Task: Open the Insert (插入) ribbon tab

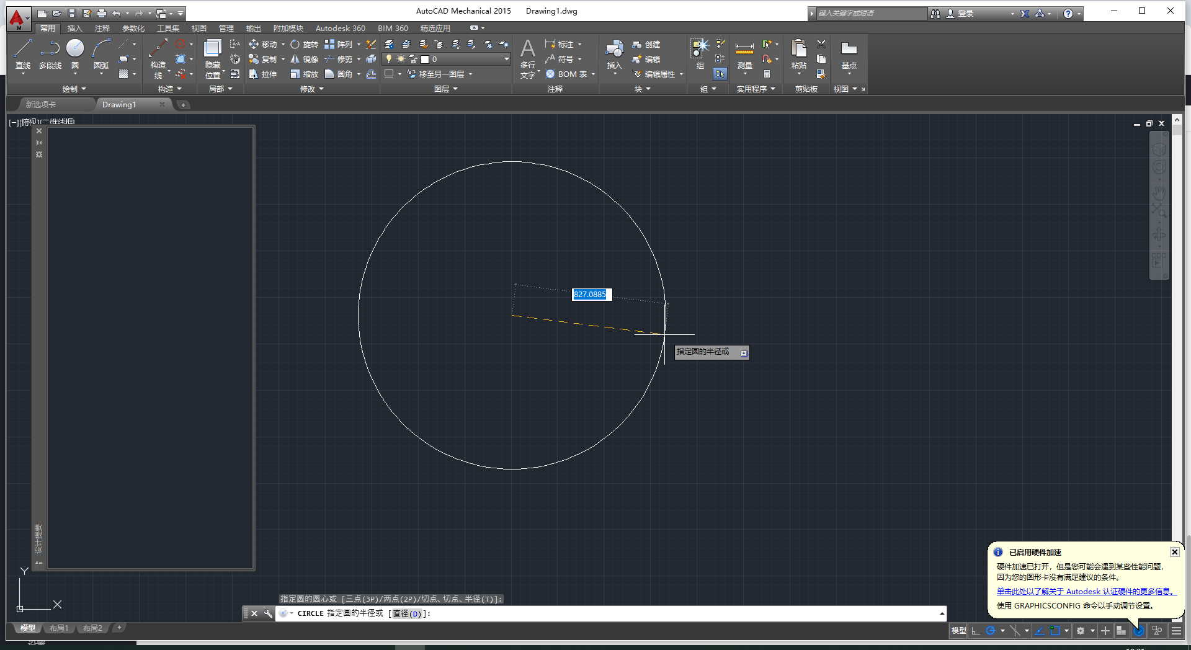Action: [x=74, y=28]
